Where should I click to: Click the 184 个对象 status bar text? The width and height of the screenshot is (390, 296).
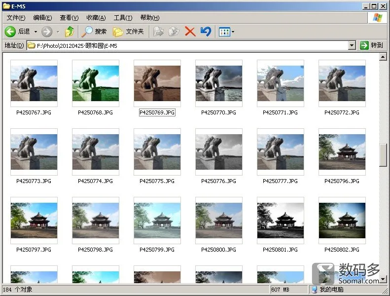pyautogui.click(x=17, y=290)
